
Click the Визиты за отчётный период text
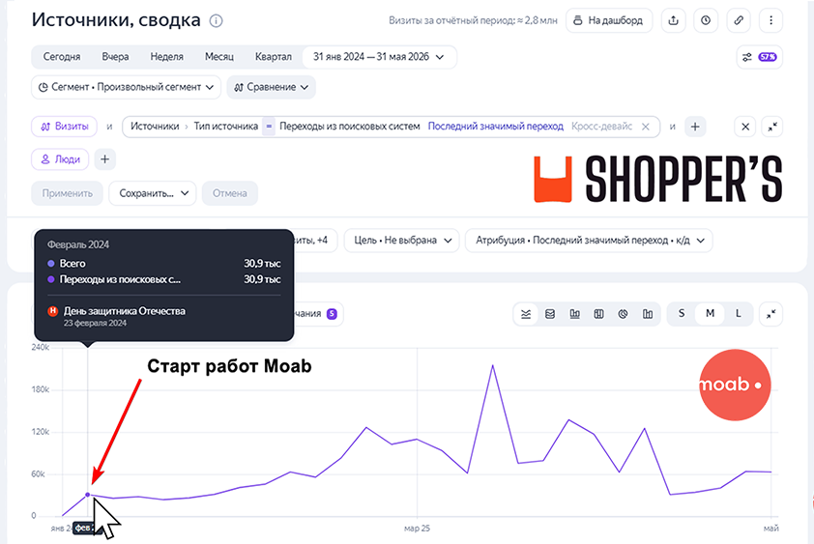tap(473, 20)
